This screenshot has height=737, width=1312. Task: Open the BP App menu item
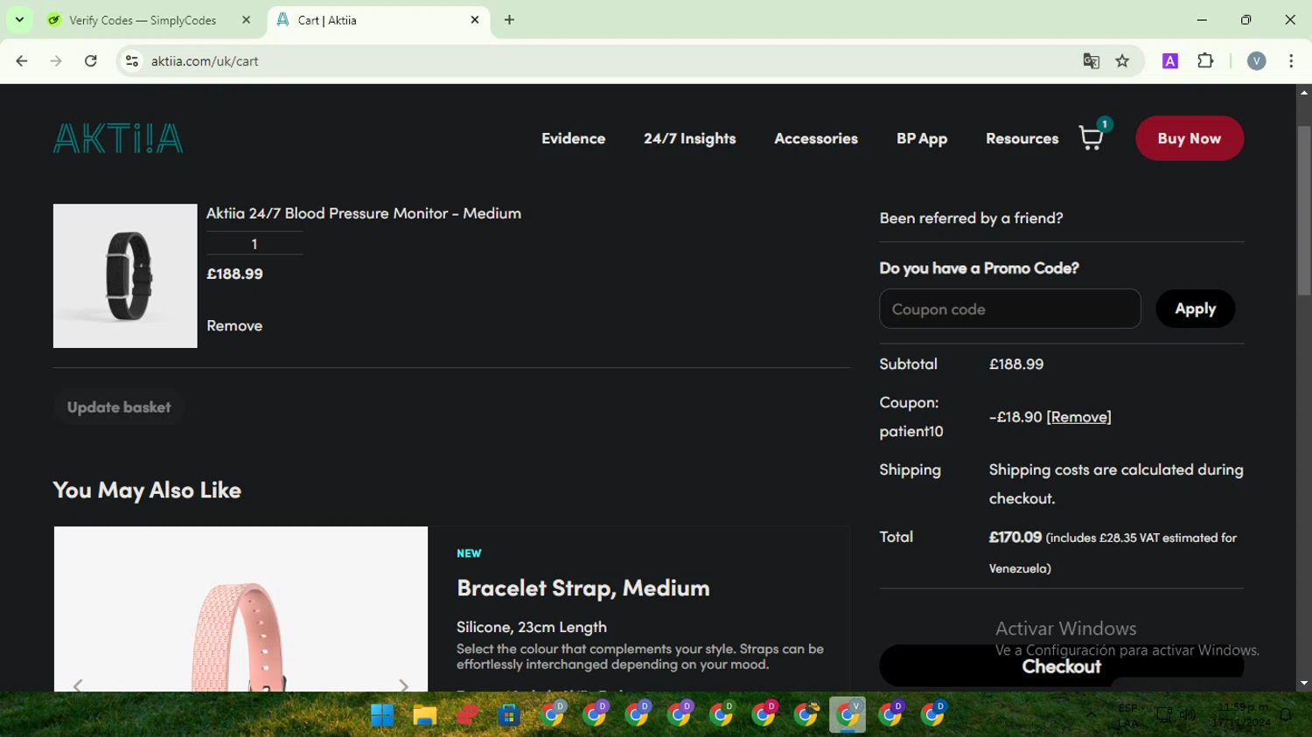click(922, 138)
